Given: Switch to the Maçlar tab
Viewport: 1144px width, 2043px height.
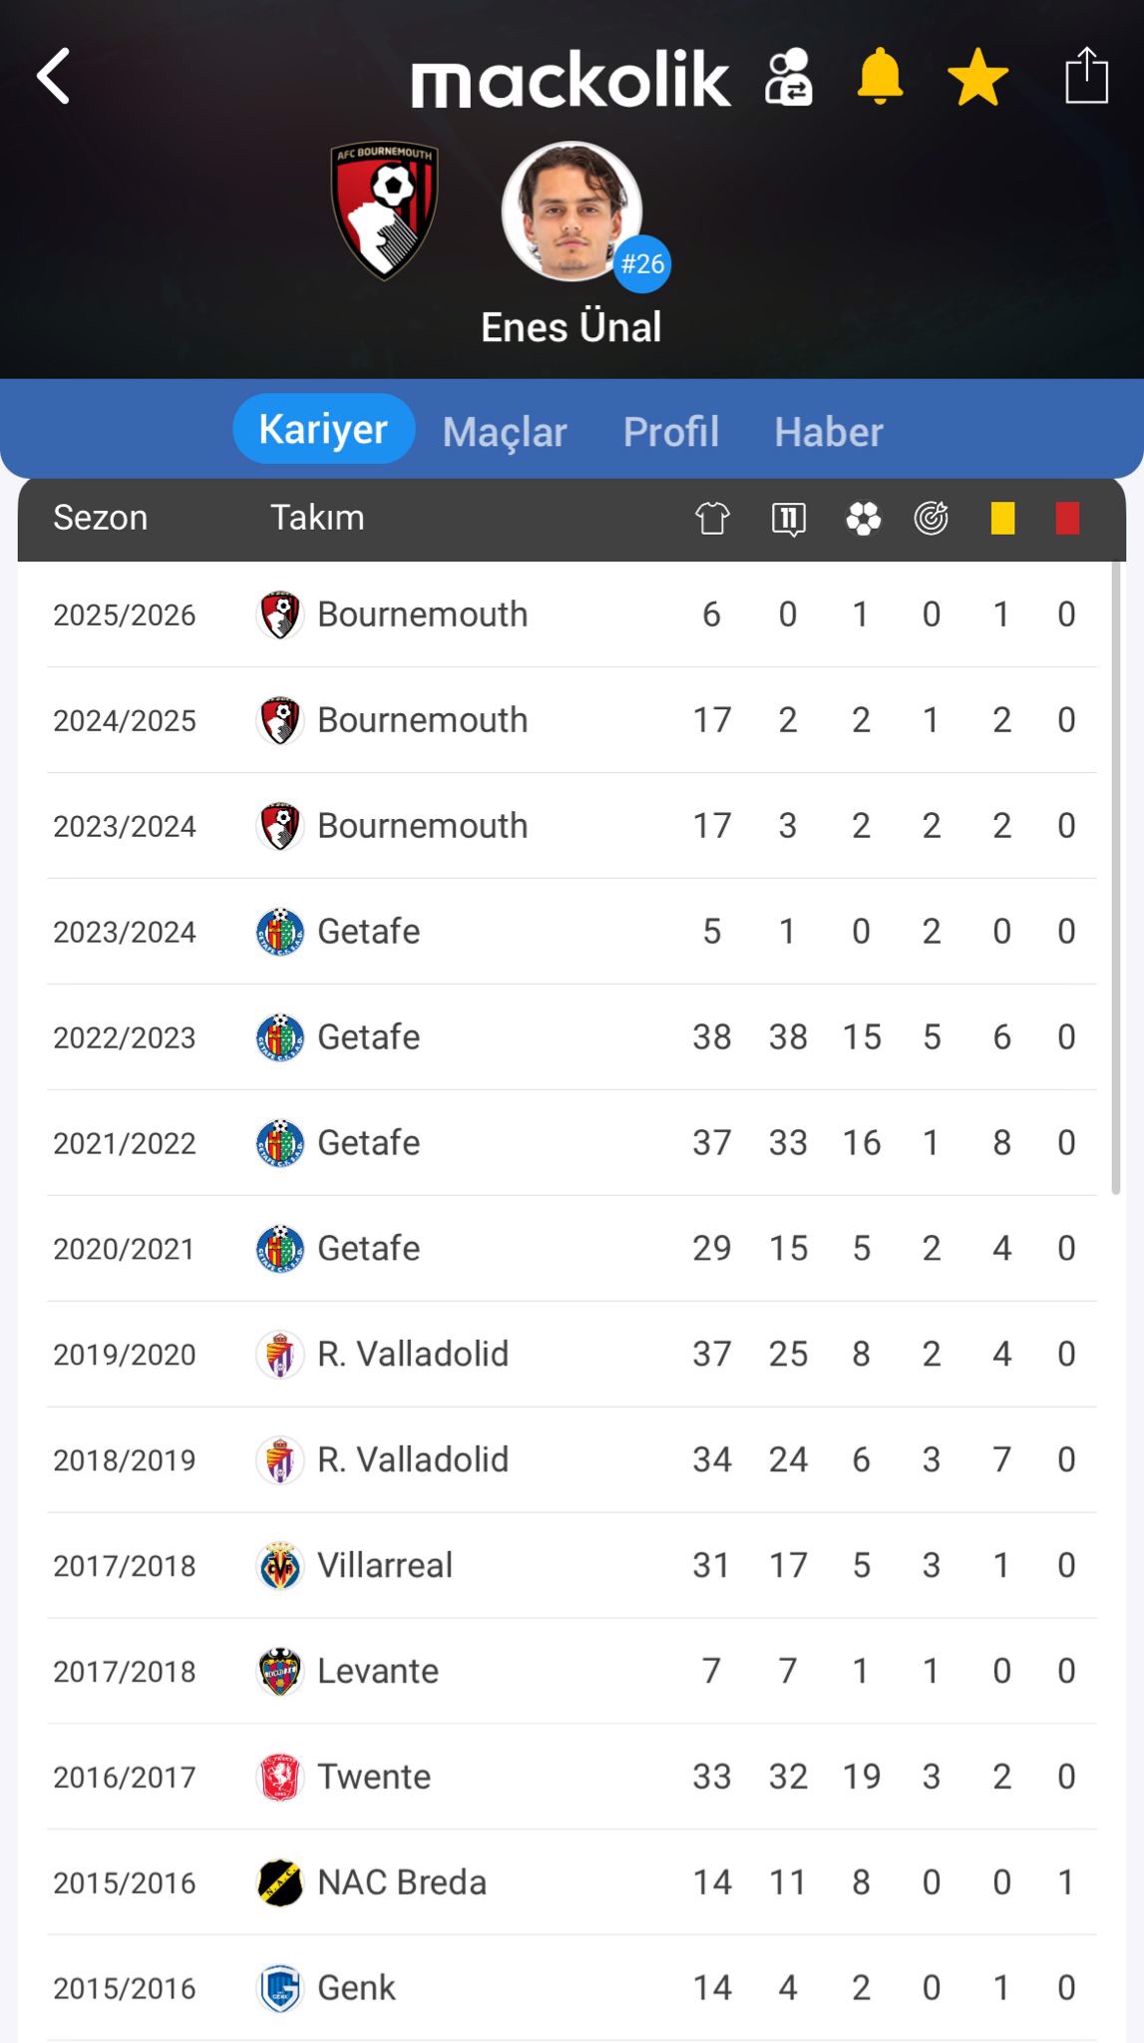Looking at the screenshot, I should 505,432.
